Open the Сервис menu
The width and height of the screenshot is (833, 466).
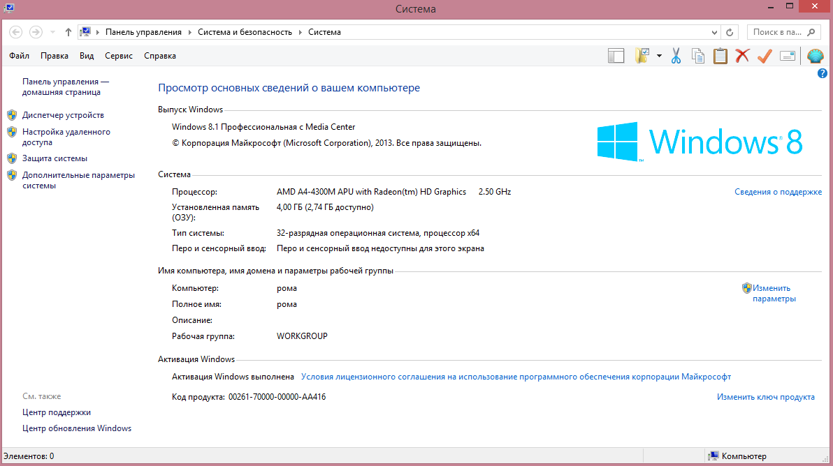tap(119, 56)
